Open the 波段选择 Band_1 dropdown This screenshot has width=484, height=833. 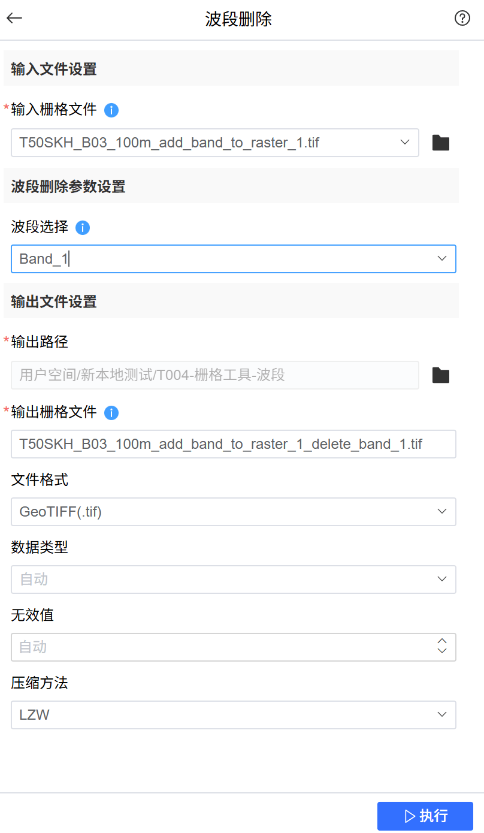point(442,258)
